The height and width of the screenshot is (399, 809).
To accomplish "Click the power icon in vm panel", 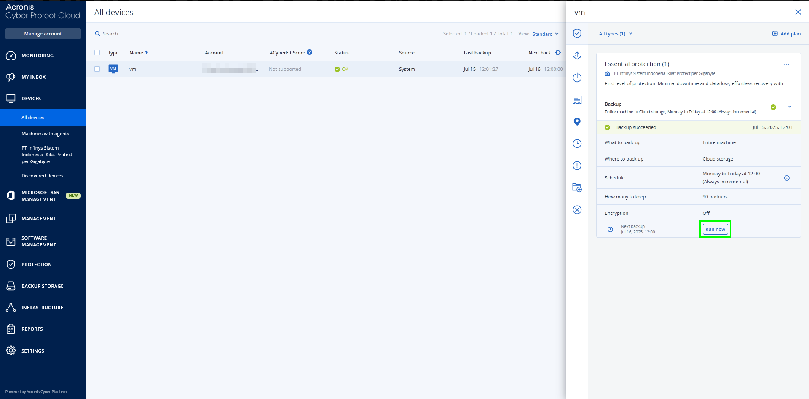I will click(577, 78).
